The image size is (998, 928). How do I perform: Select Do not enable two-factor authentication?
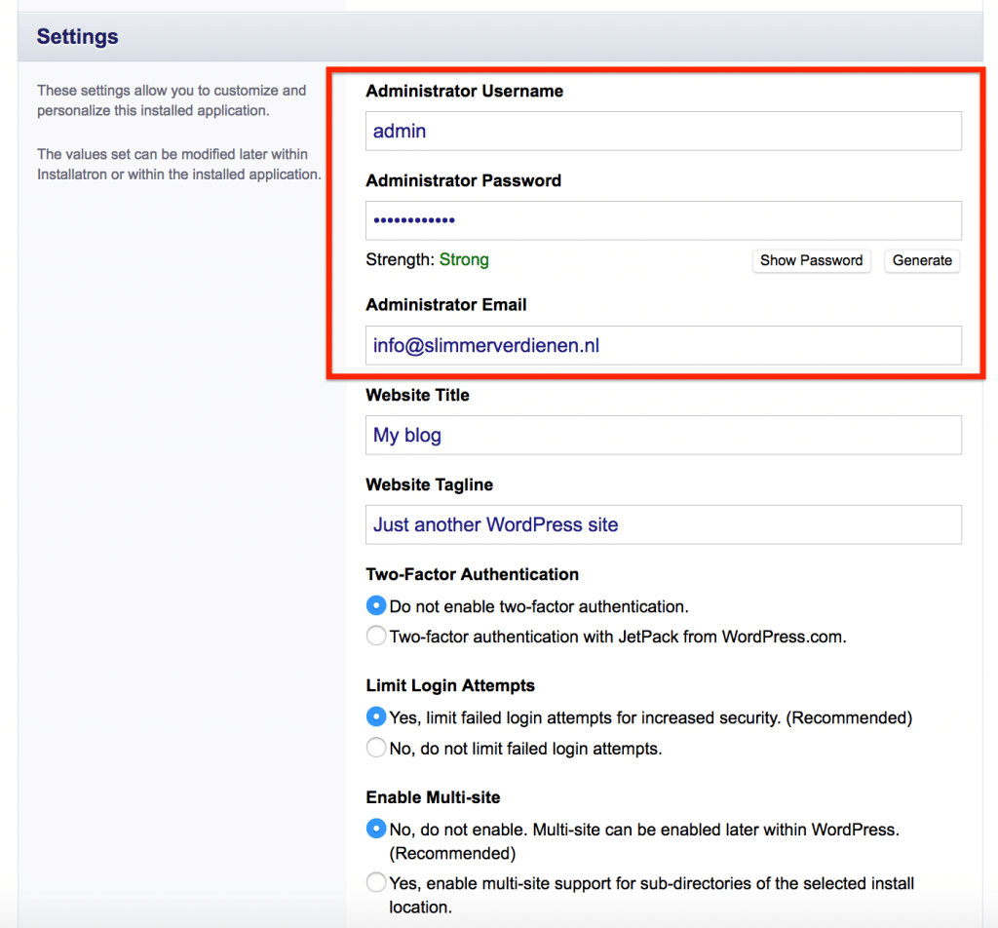coord(376,605)
